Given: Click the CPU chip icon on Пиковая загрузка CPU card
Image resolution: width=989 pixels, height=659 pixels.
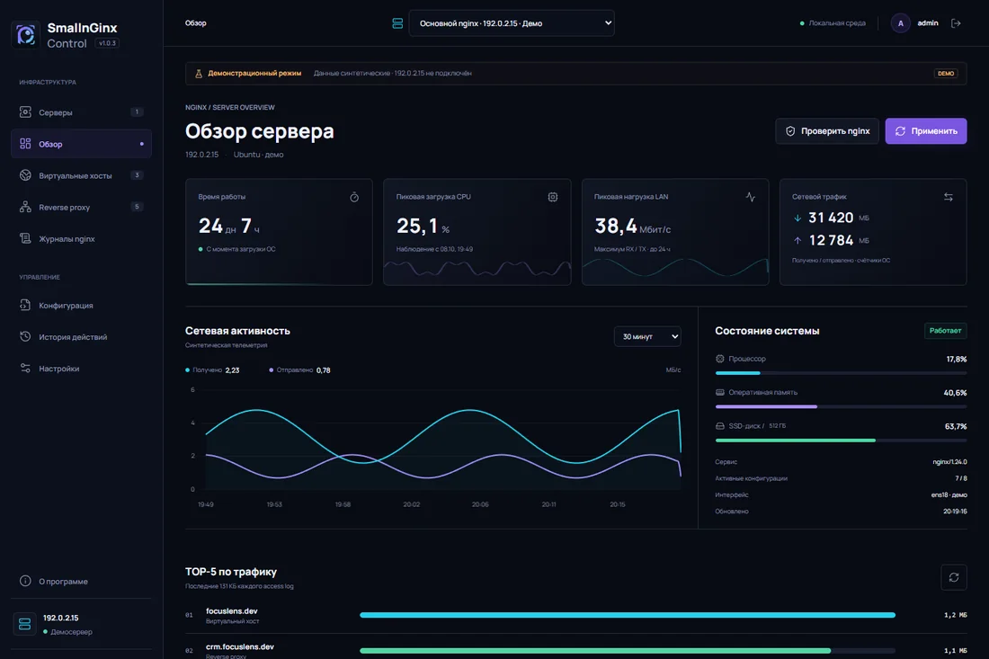Looking at the screenshot, I should pyautogui.click(x=553, y=198).
